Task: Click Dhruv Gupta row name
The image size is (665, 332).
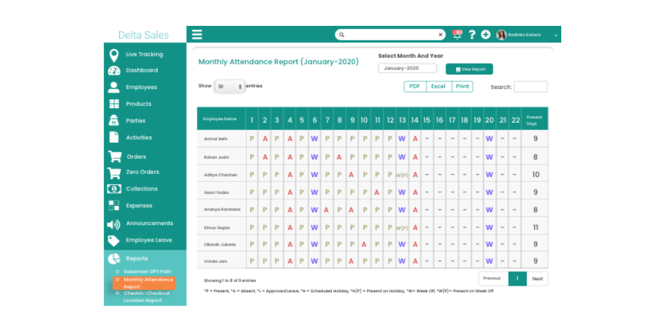Action: [217, 227]
